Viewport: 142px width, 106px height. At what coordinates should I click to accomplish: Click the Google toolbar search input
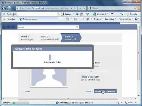click(x=37, y=14)
